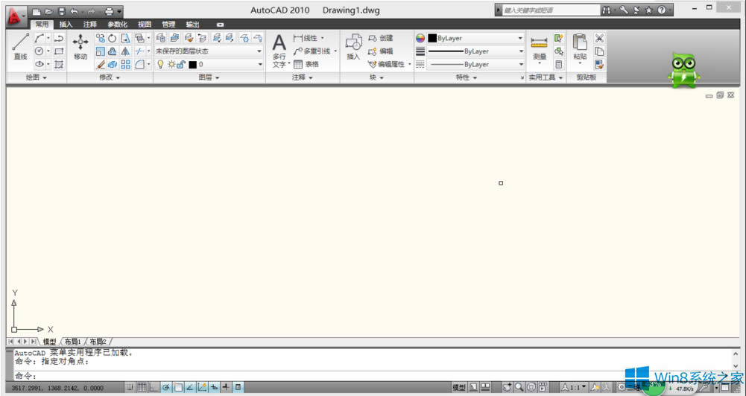
Task: Switch to the Insert (插入) ribbon tab
Action: [x=66, y=25]
